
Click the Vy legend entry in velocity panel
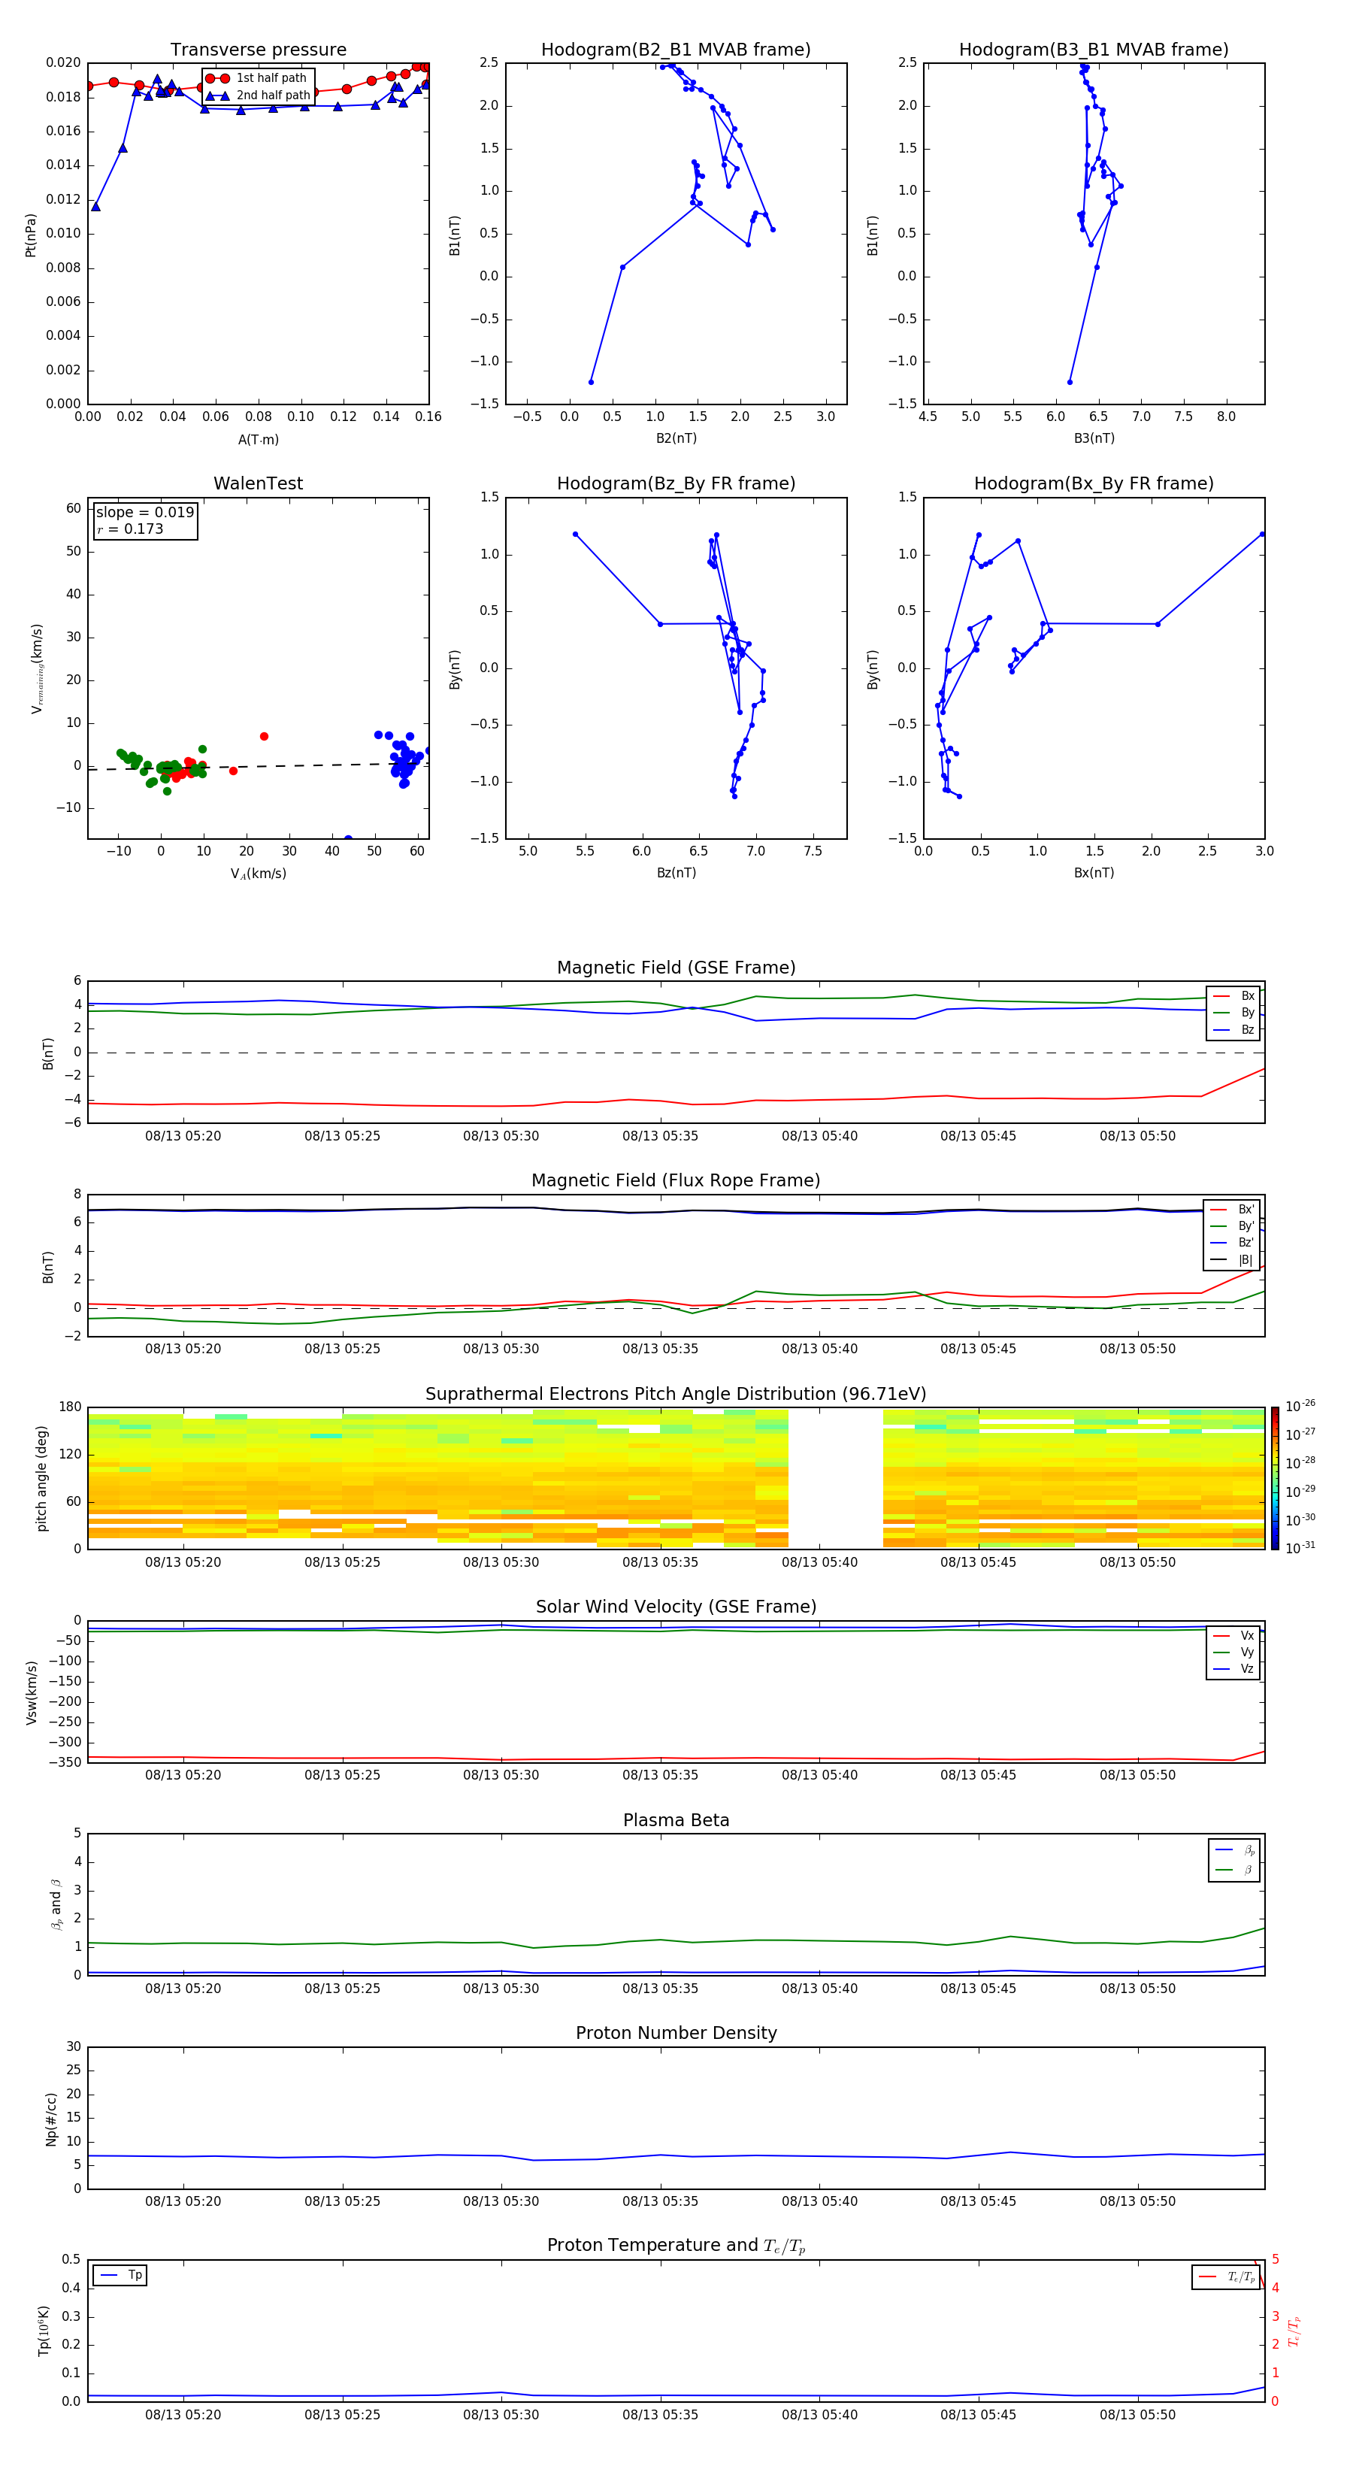[1234, 1652]
